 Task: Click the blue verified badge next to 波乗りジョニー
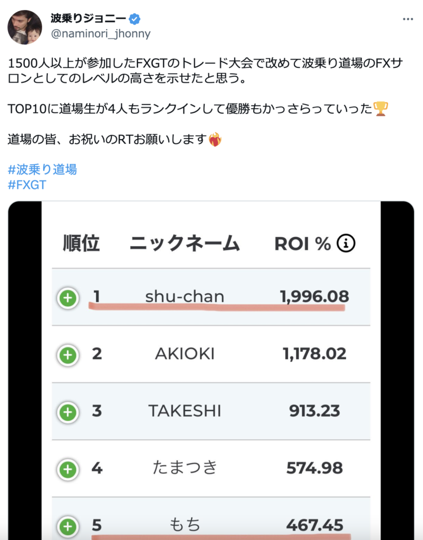134,19
